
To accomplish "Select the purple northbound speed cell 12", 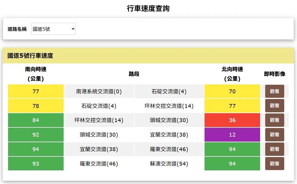I will (x=232, y=135).
